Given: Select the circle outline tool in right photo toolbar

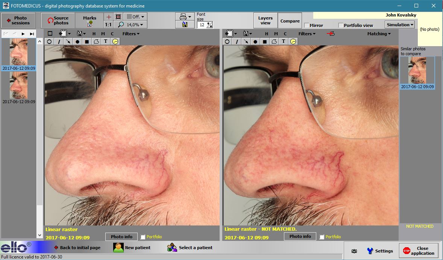Looking at the screenshot, I should (227, 41).
